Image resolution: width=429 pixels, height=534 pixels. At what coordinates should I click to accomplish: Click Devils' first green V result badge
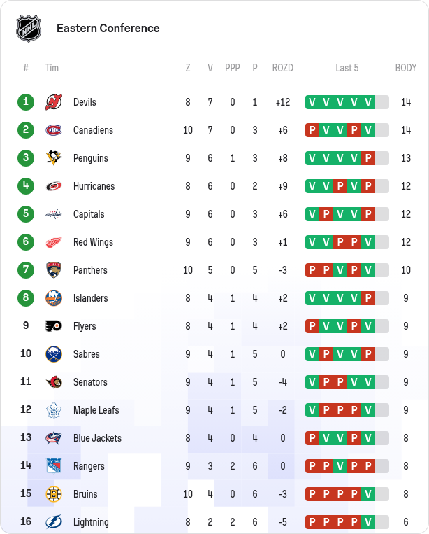pyautogui.click(x=312, y=102)
